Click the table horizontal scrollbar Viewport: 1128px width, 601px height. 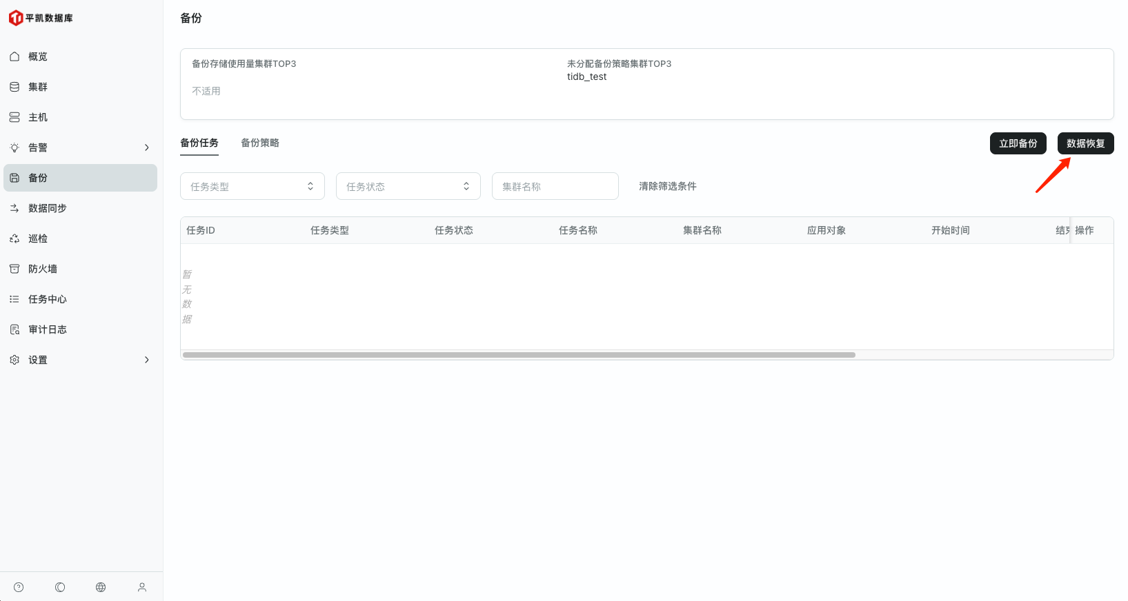(x=519, y=355)
